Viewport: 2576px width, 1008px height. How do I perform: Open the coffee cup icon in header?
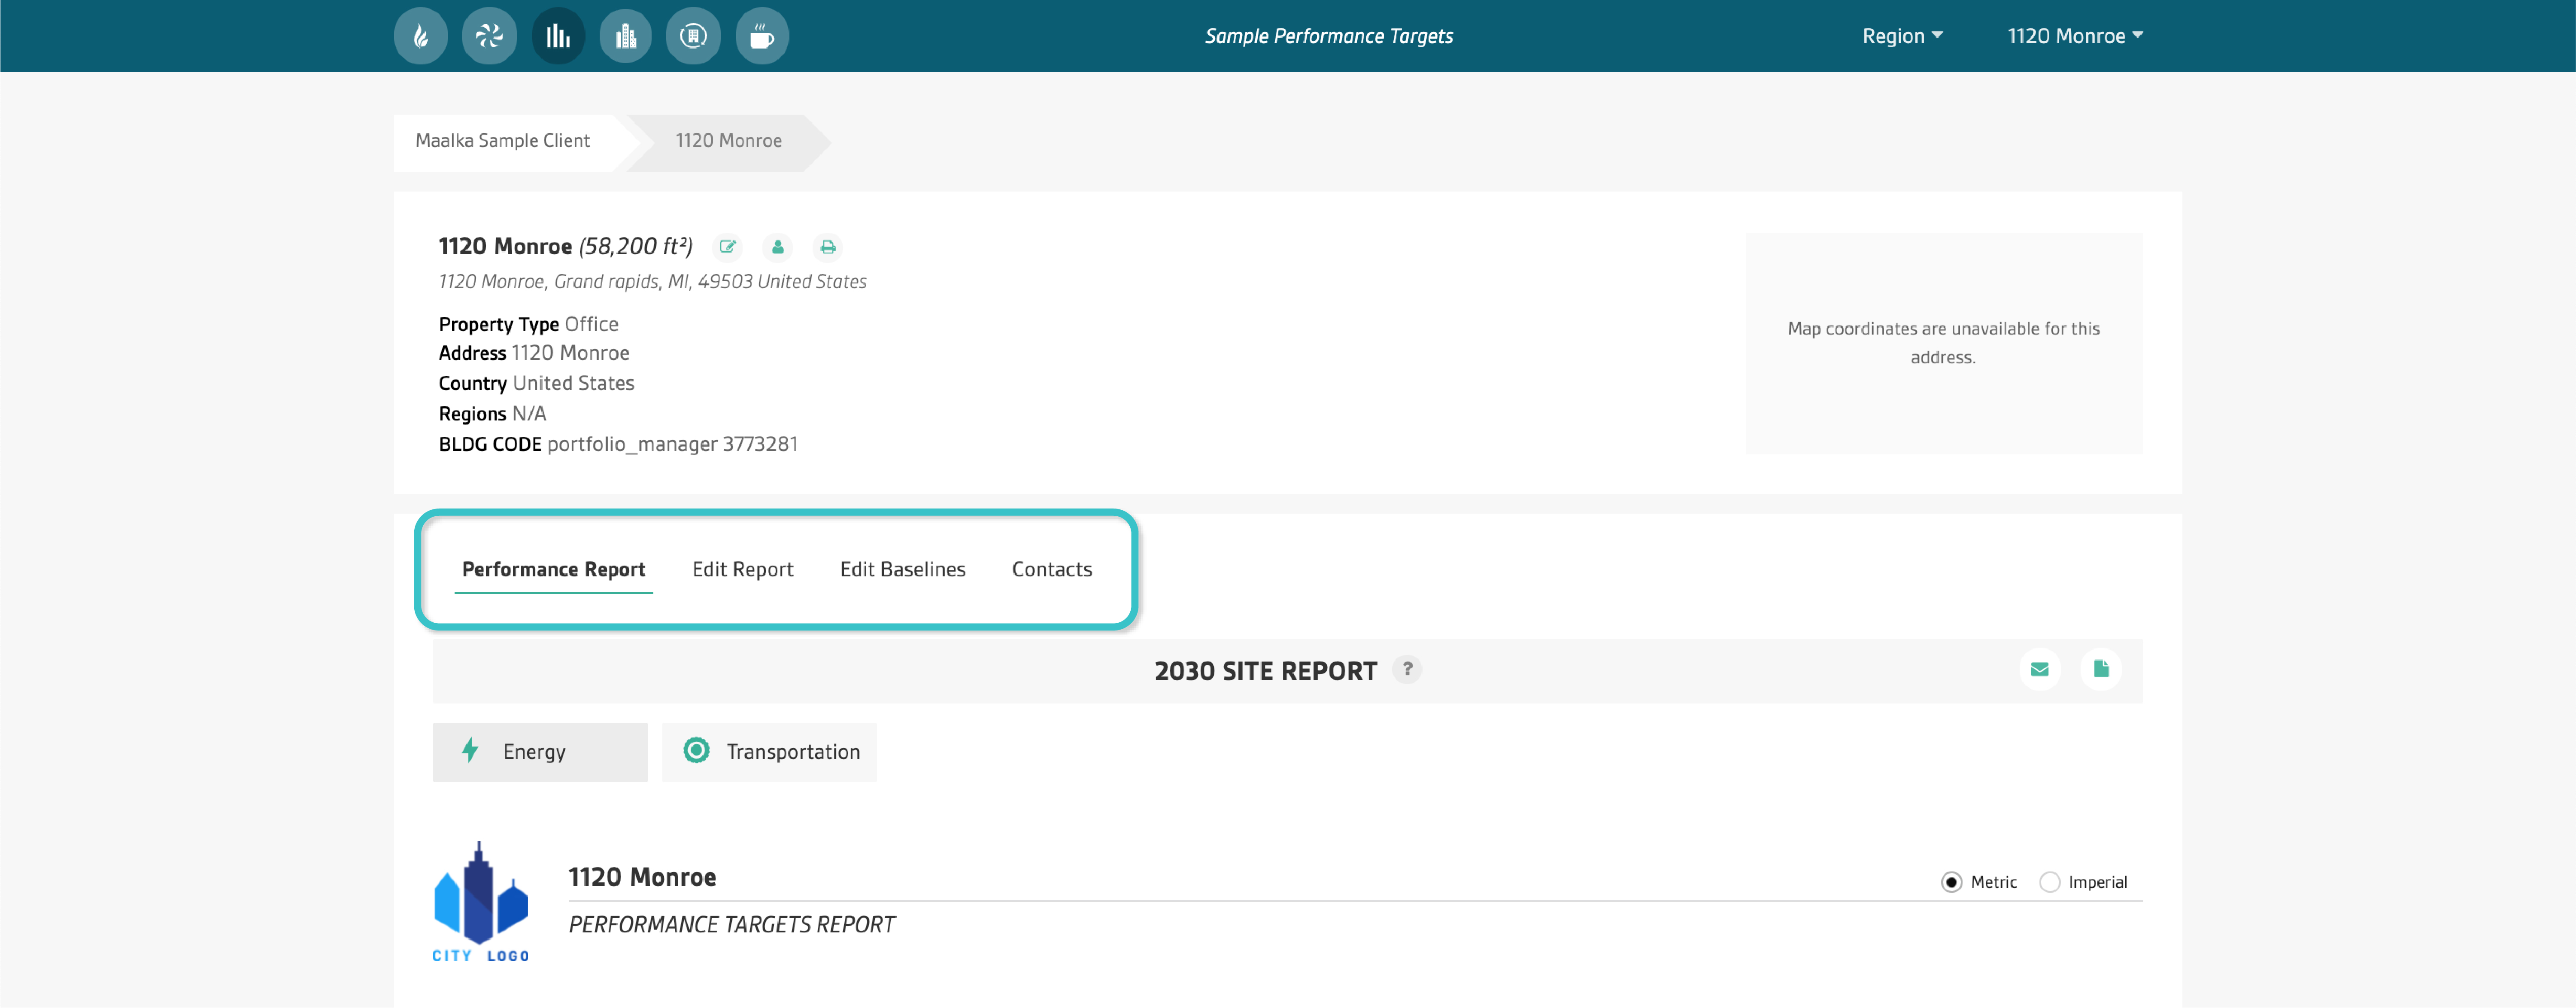pos(762,36)
